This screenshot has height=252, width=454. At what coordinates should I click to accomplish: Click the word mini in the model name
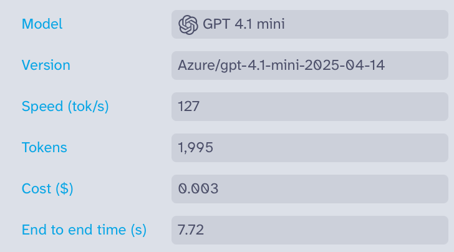click(x=270, y=24)
